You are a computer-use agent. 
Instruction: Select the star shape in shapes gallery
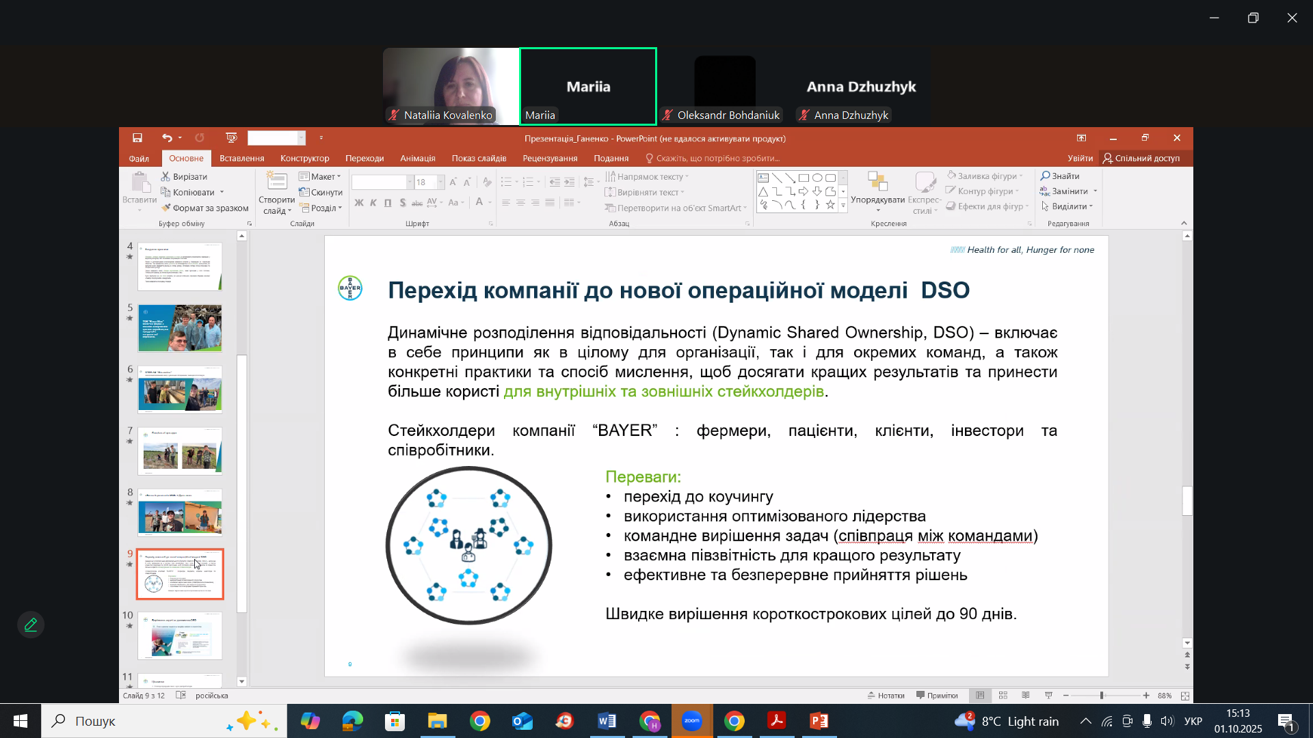[x=830, y=205]
